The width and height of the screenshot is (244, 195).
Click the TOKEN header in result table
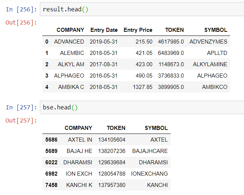175,30
